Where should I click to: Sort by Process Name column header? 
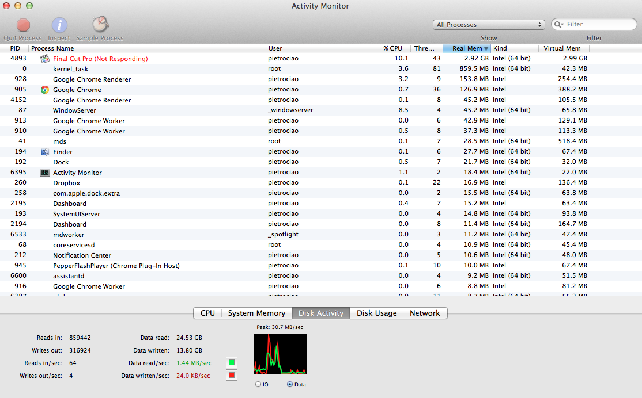[x=147, y=48]
